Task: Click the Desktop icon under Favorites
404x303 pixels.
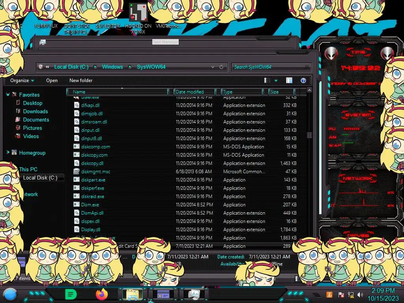Action: coord(18,103)
